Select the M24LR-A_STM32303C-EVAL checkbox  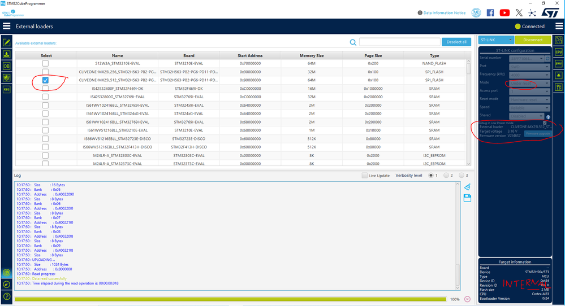pyautogui.click(x=45, y=155)
